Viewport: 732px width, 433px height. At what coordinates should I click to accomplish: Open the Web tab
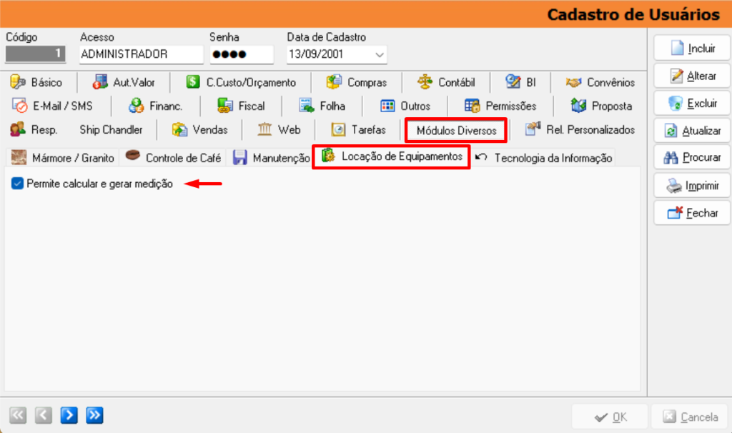click(280, 130)
